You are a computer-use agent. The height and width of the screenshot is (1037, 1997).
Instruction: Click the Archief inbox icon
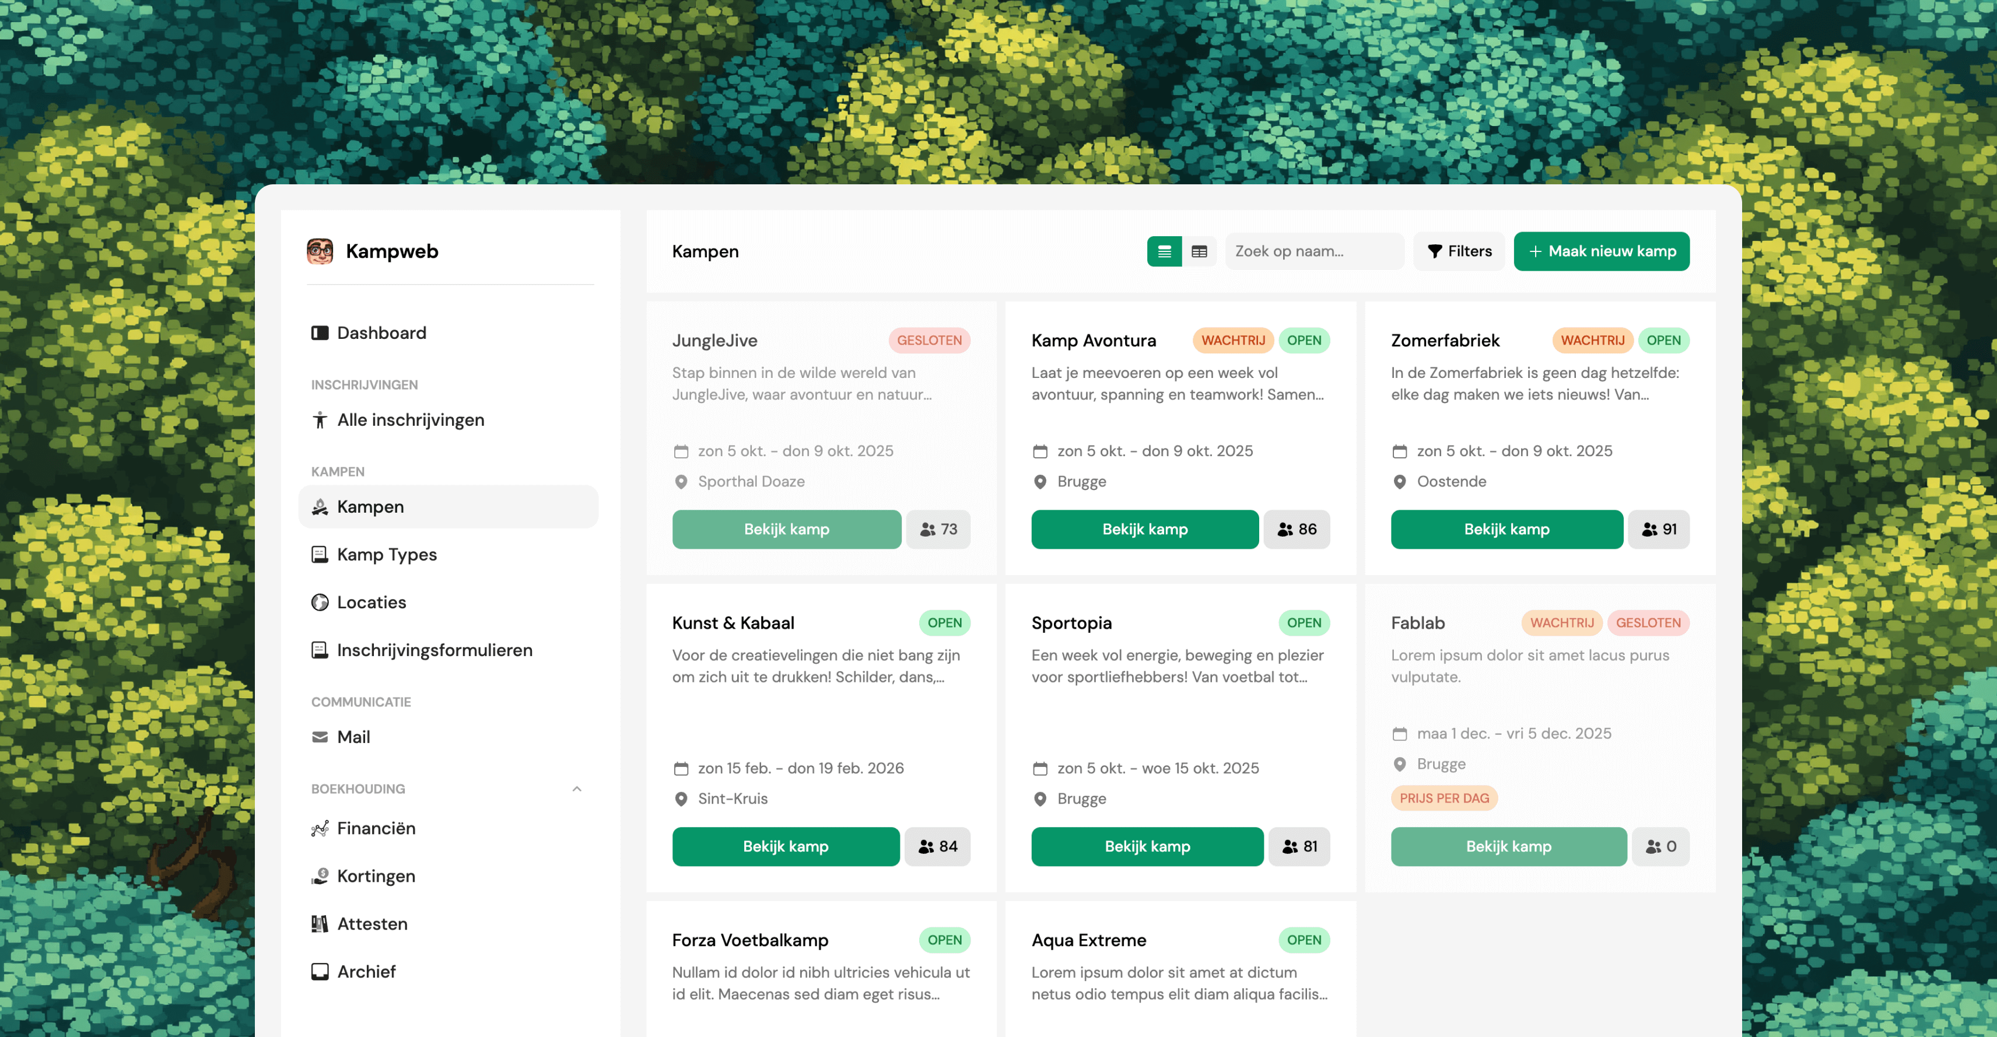coord(320,972)
